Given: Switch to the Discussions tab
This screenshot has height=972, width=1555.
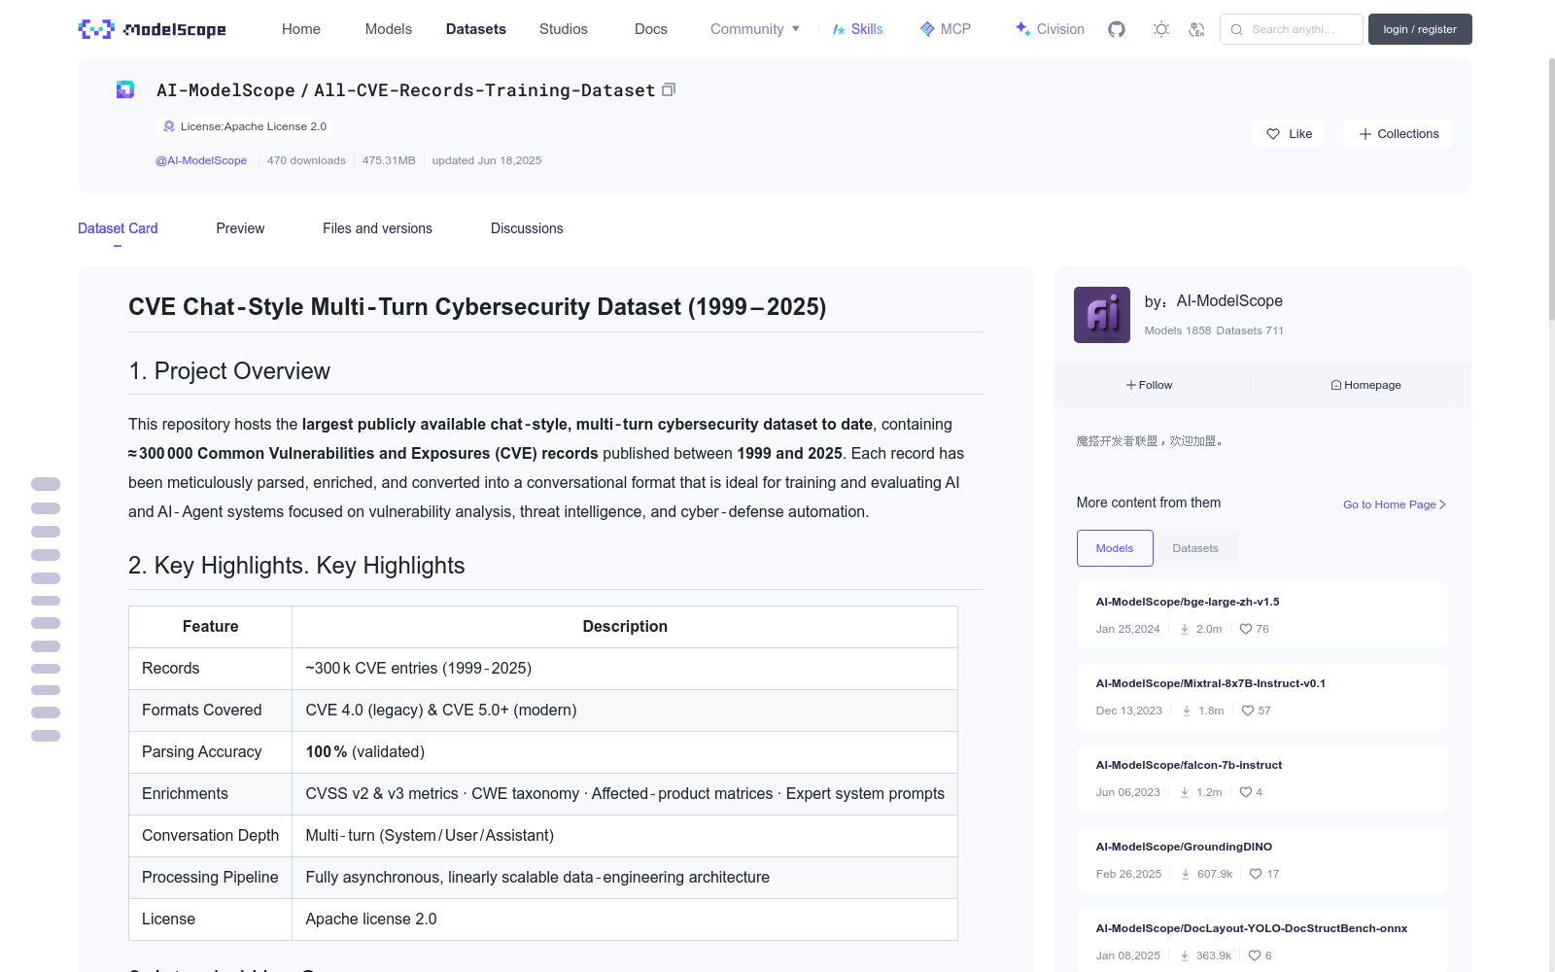Looking at the screenshot, I should click(527, 228).
